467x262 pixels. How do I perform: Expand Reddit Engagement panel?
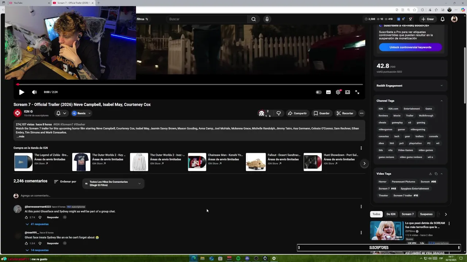click(410, 86)
